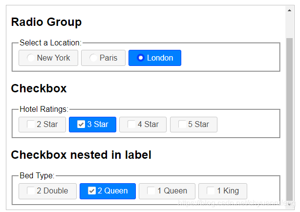Toggle the 1 Queen bed checkbox
This screenshot has width=300, height=212.
click(167, 191)
